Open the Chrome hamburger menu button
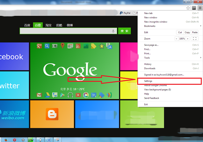Image resolution: width=203 pixels, height=142 pixels. coord(200,8)
